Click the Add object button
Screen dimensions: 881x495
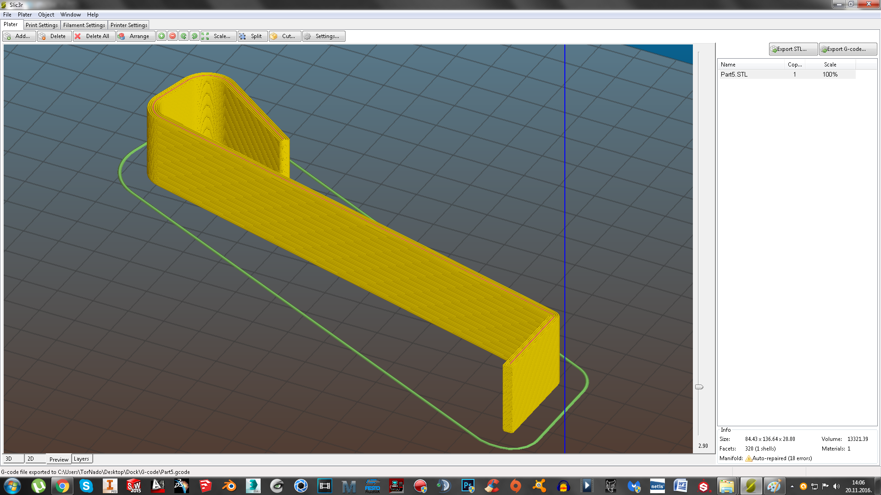pyautogui.click(x=19, y=36)
